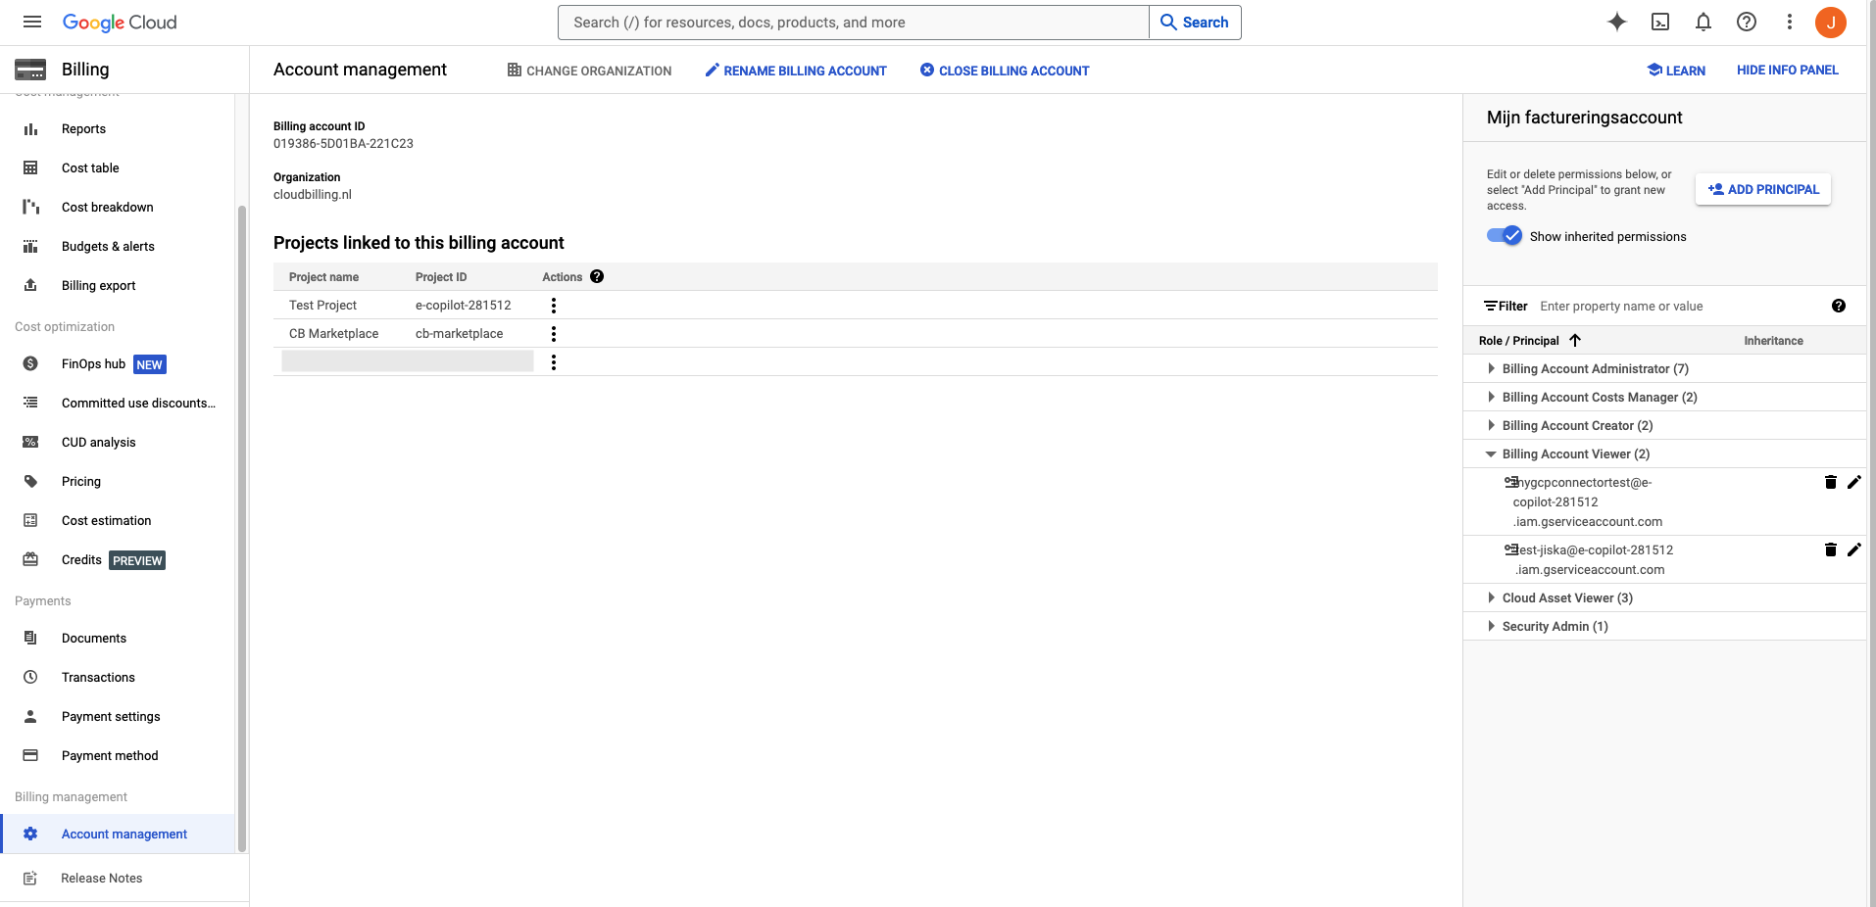Screen dimensions: 1876x907
Task: Click the Reports icon in the sidebar
Action: (x=30, y=128)
